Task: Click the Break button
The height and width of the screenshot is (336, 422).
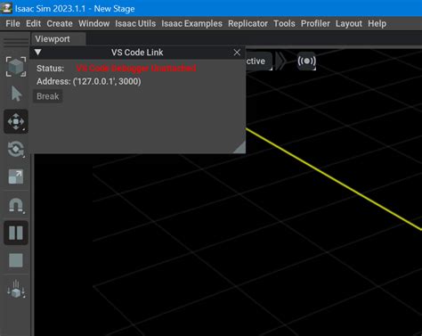Action: pos(48,96)
